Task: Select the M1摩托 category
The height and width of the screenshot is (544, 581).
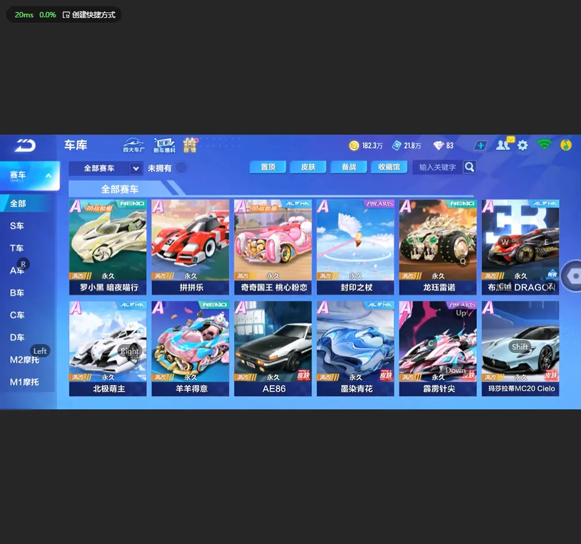Action: 25,382
